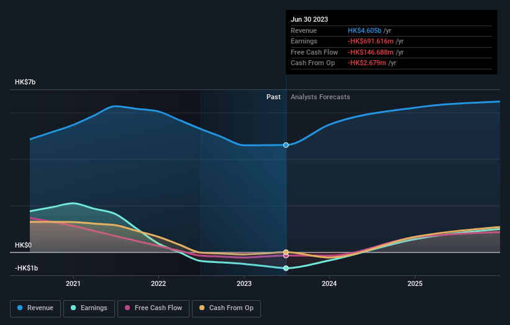
Task: Click the Earnings row label in tooltip
Action: pyautogui.click(x=304, y=41)
